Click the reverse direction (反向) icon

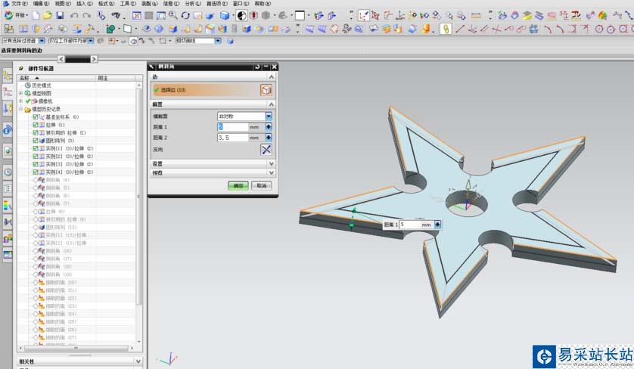(x=266, y=150)
